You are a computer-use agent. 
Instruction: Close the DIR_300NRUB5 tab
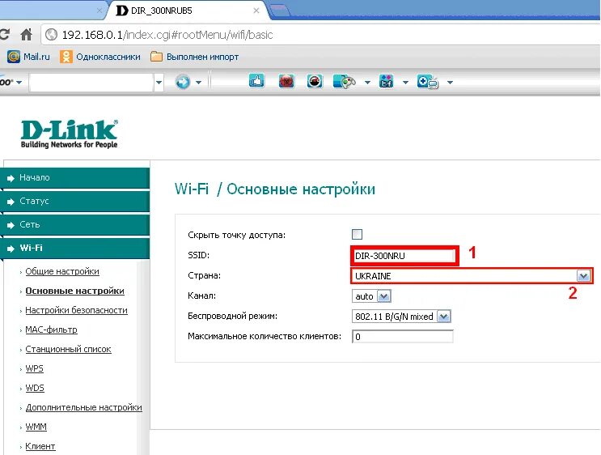256,11
